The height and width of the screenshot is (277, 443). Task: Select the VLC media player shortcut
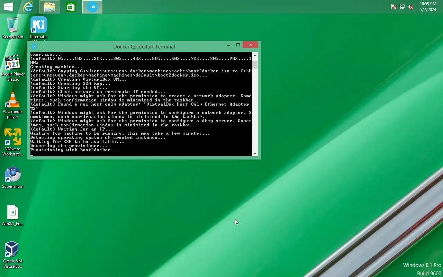click(x=13, y=105)
